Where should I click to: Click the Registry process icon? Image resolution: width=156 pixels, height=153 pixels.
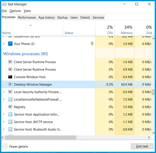tap(10, 107)
